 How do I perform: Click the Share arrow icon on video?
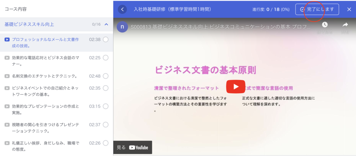click(x=345, y=25)
